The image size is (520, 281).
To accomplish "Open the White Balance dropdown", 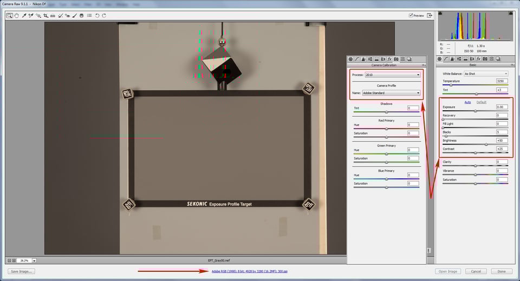I will tap(486, 74).
